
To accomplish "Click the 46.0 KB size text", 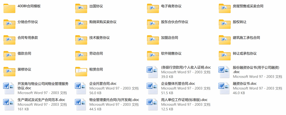I will pos(239,93).
